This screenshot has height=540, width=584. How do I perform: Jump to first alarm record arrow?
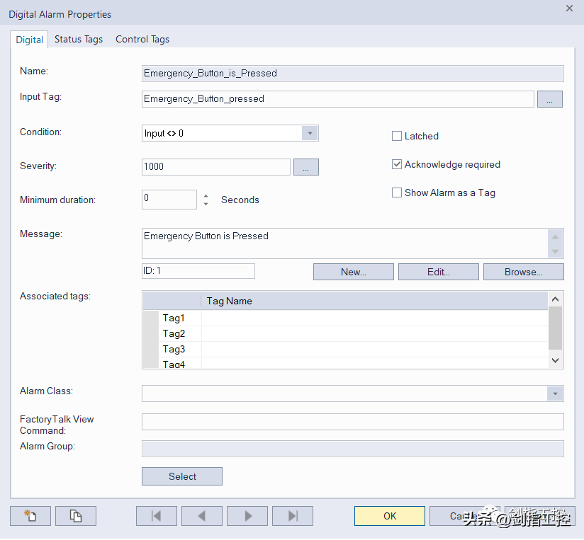(157, 516)
